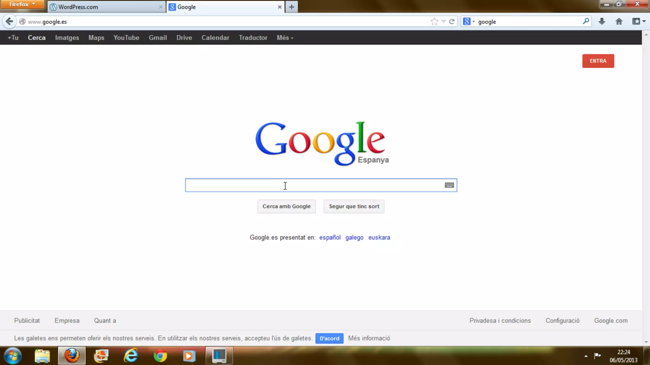This screenshot has height=365, width=650.
Task: Open the on-screen keyboard in search box
Action: pos(449,185)
